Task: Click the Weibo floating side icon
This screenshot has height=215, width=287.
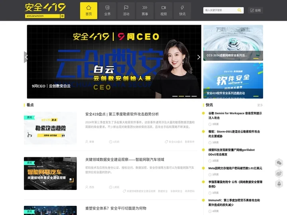Action: click(x=279, y=174)
